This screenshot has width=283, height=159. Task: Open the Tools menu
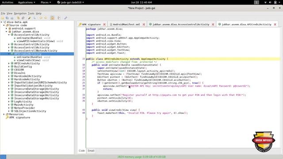(31, 13)
